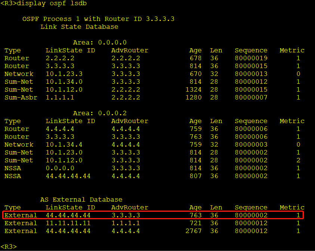Click age value 670 in Network row

[x=196, y=74]
